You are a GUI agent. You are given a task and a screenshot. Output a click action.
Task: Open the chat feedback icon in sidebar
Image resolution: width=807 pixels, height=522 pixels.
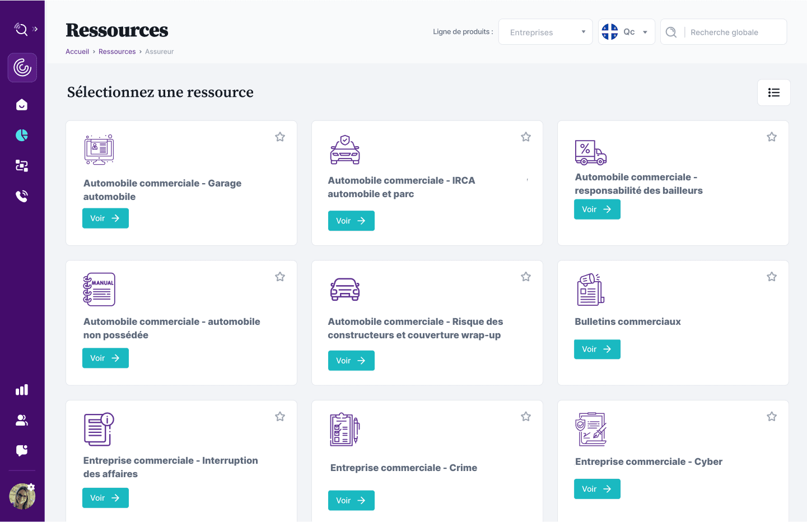pyautogui.click(x=22, y=450)
